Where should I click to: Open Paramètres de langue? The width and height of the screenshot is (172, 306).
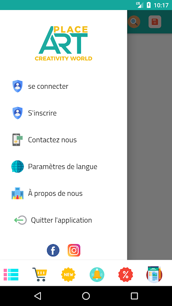coord(63,166)
